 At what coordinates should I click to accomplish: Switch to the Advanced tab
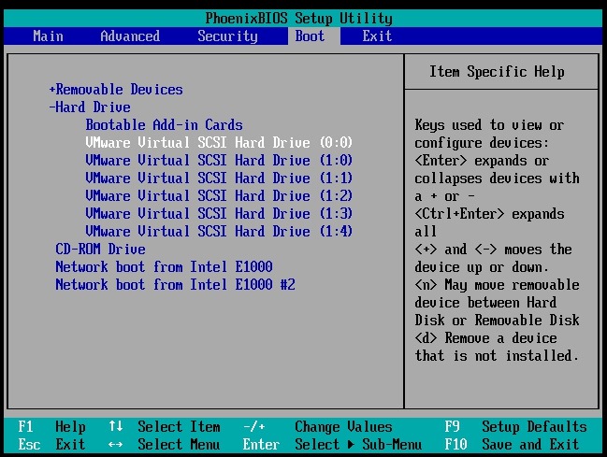point(130,36)
